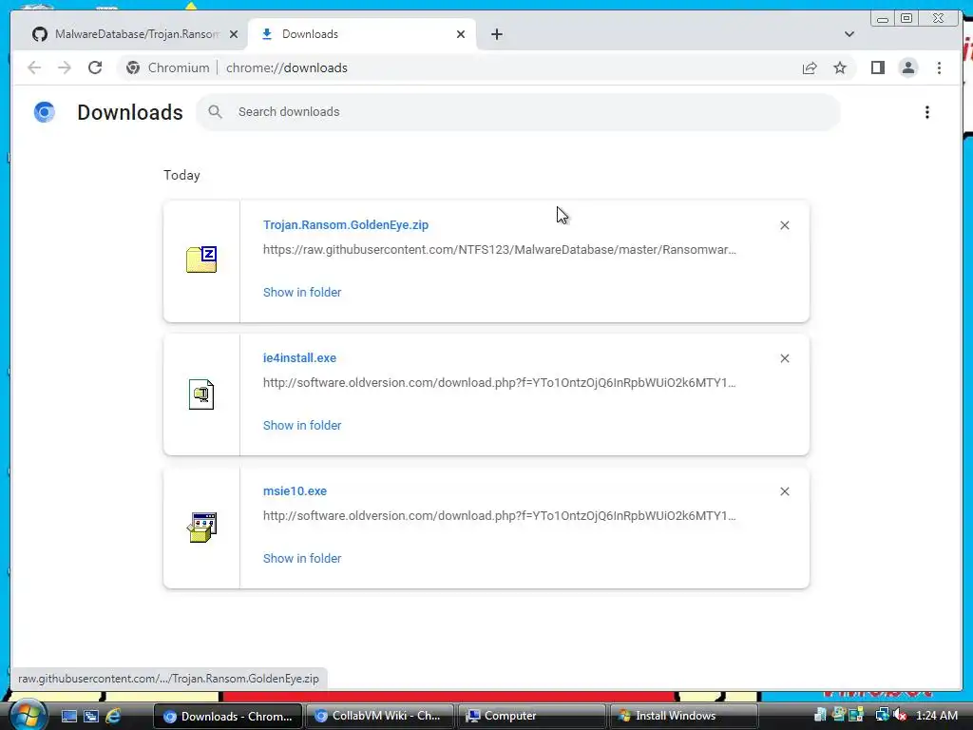The width and height of the screenshot is (973, 730).
Task: Click the raw.githubusercontent.com source URL
Action: pos(500,250)
